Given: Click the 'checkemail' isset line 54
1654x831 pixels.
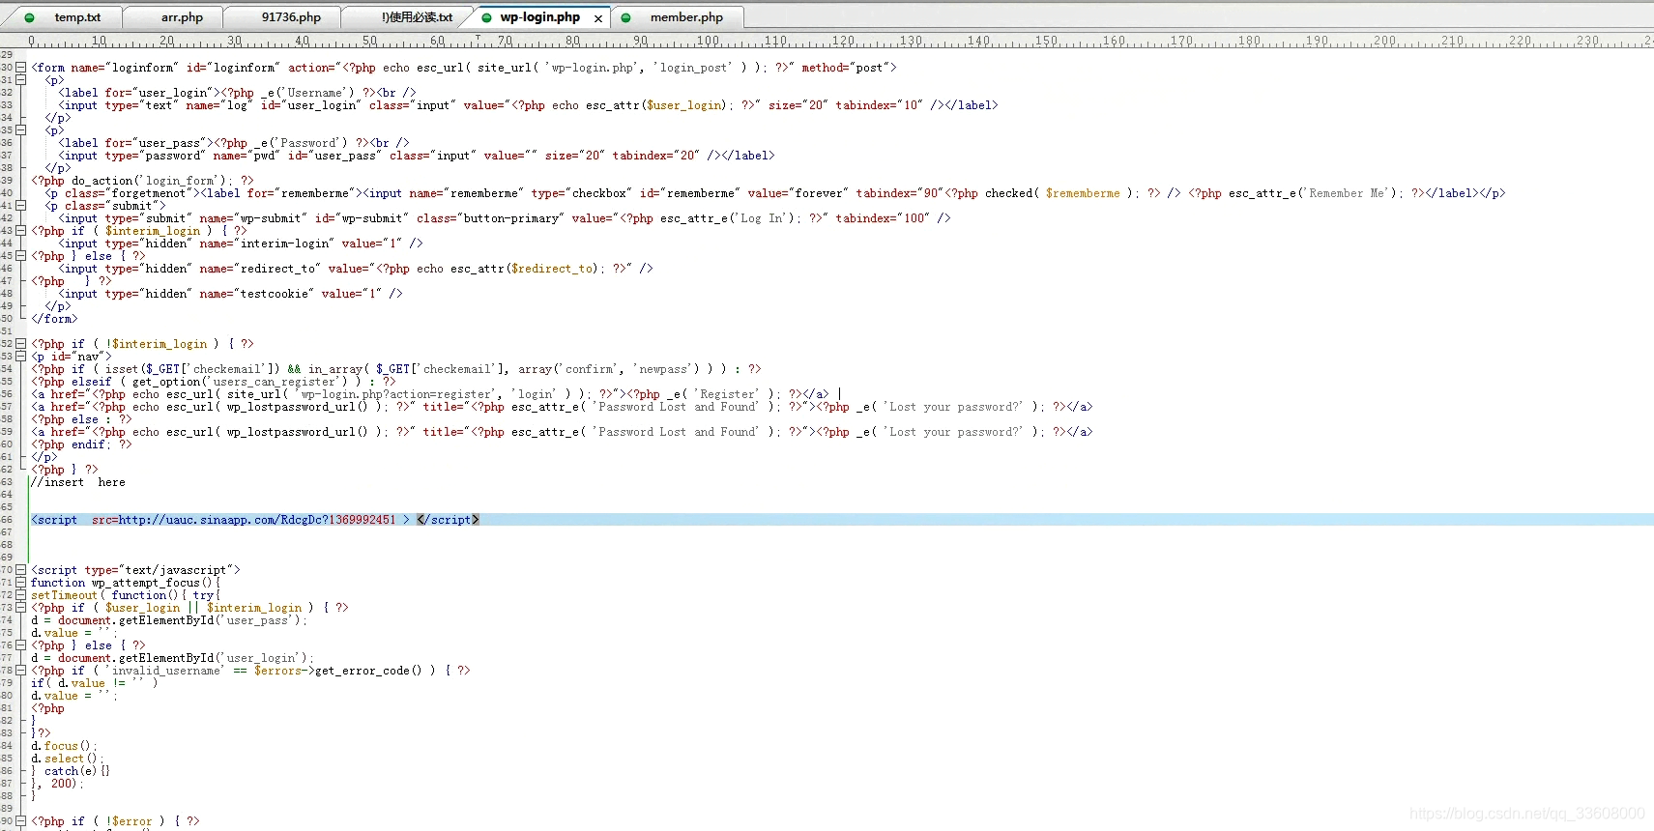Looking at the screenshot, I should point(396,369).
